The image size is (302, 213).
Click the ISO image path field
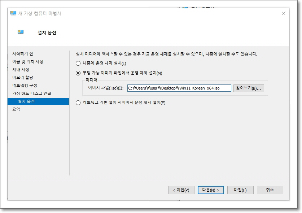click(179, 88)
